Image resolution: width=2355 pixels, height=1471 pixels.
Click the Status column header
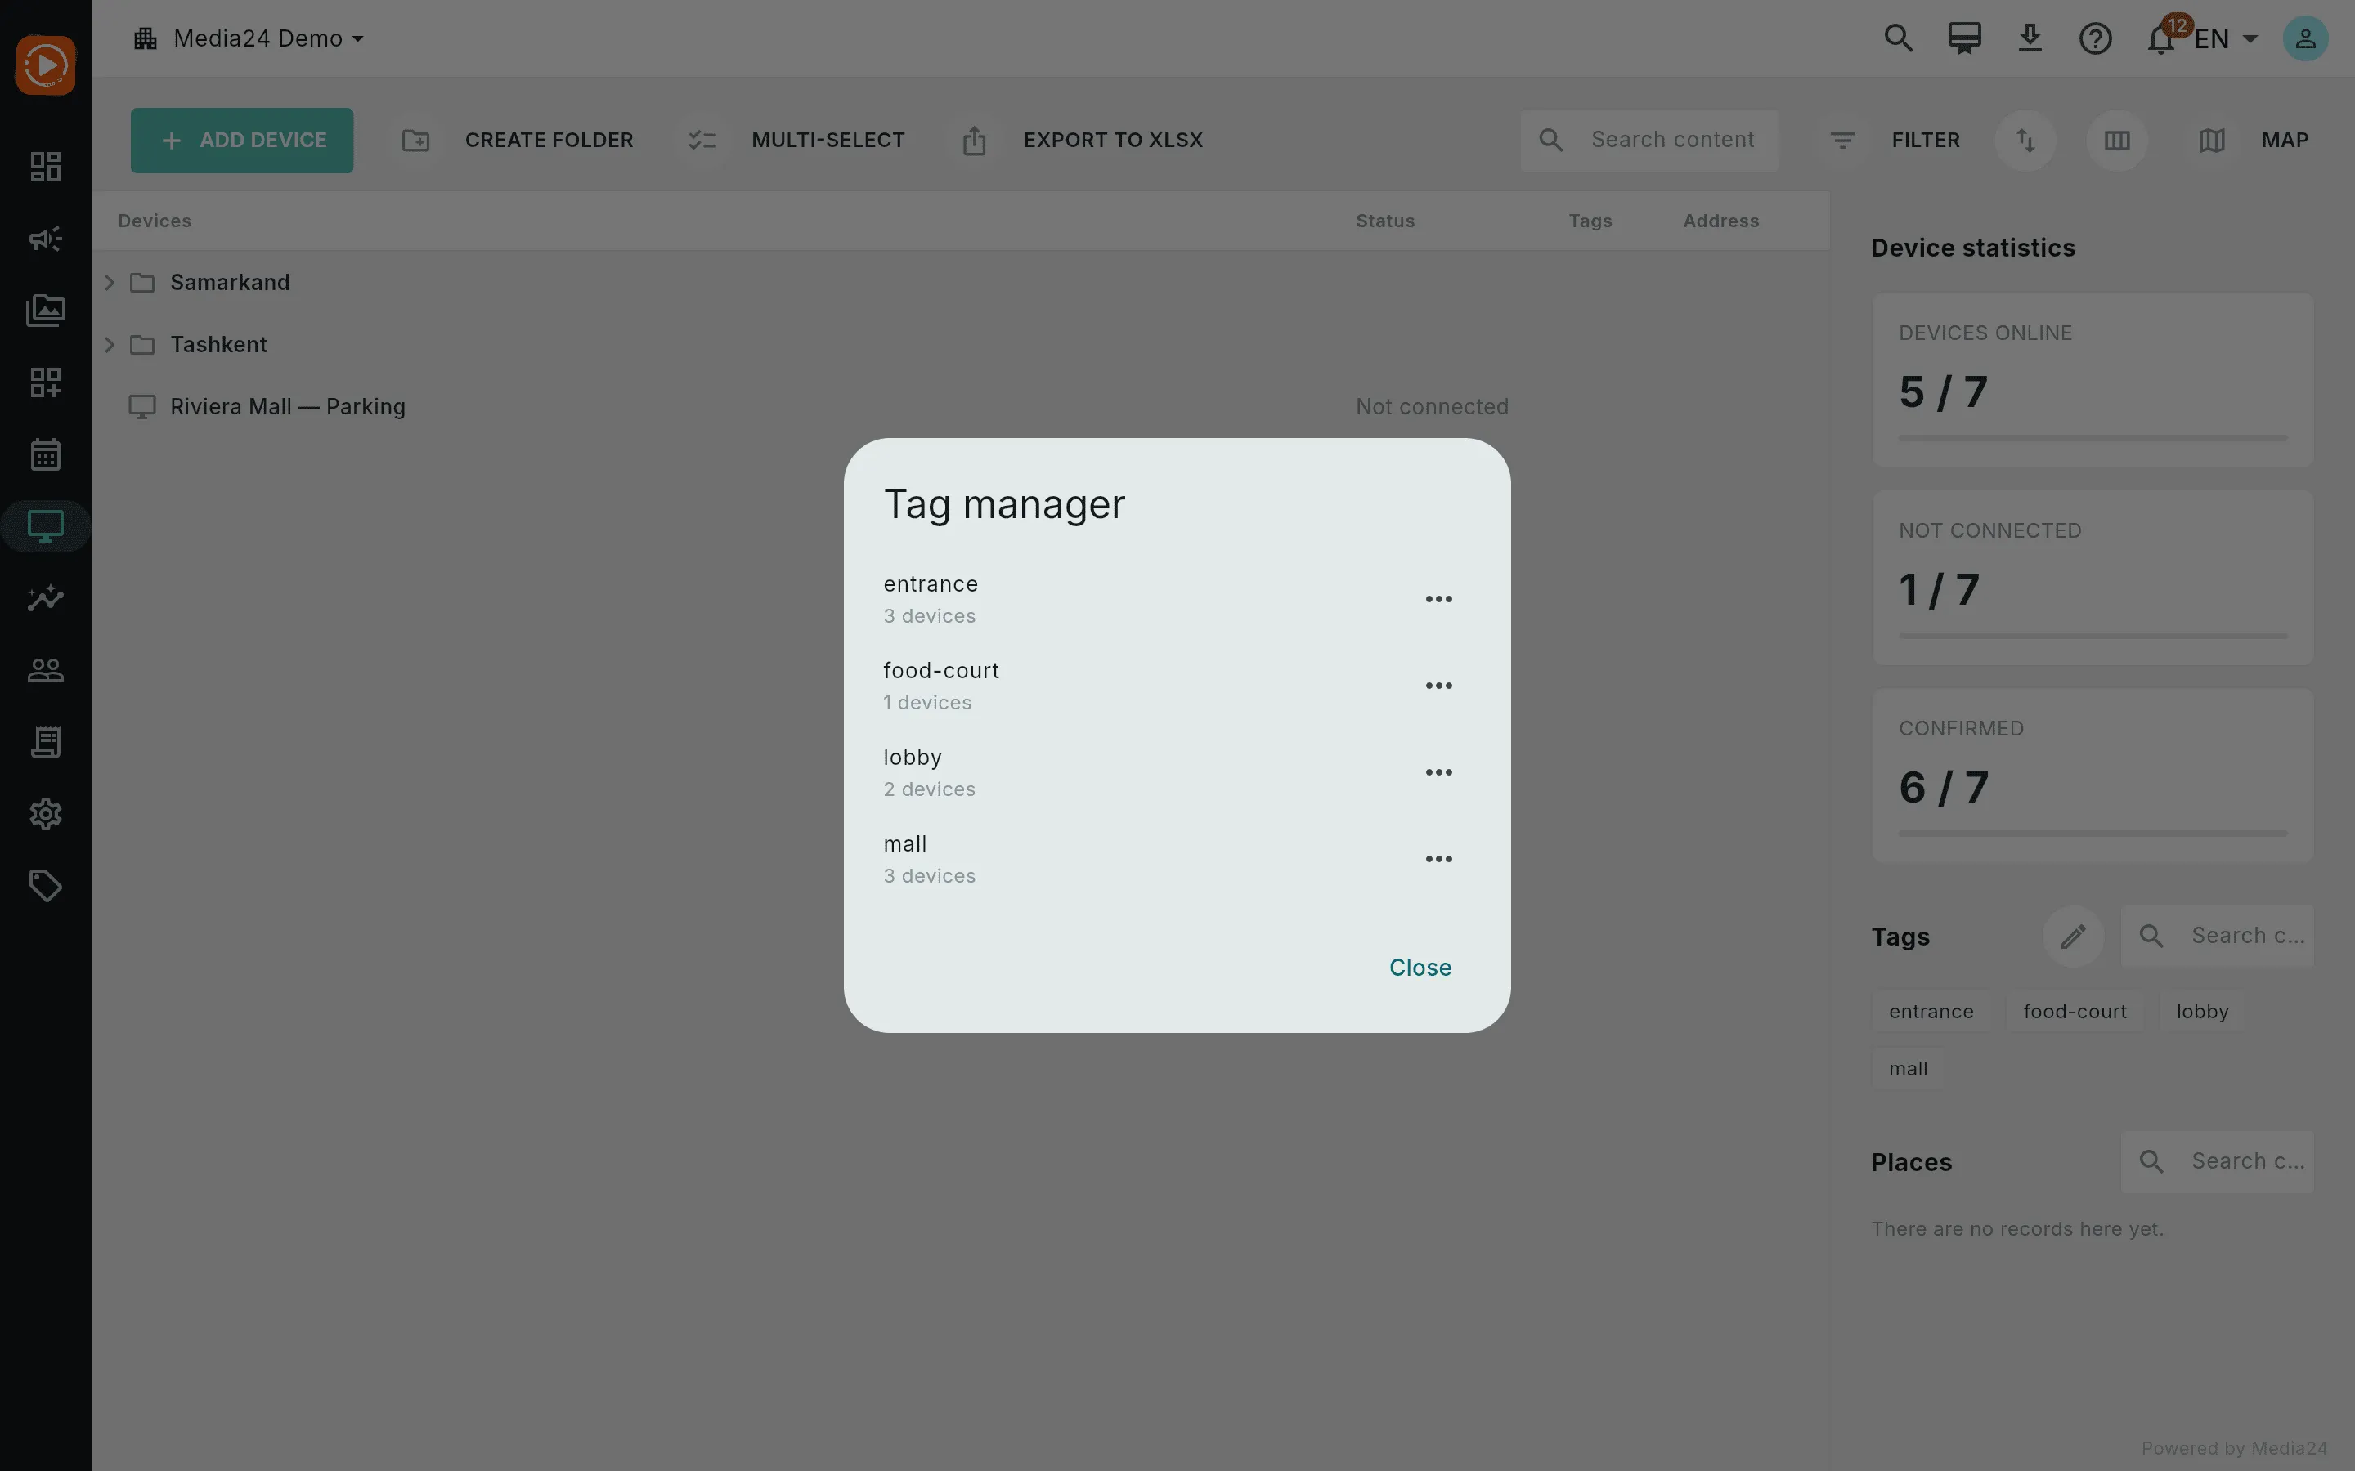click(x=1384, y=221)
